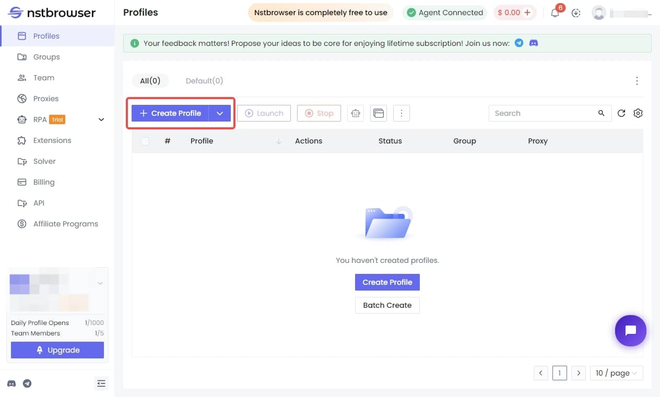The width and height of the screenshot is (660, 397).
Task: Open Telegram icon at sidebar bottom
Action: tap(27, 383)
